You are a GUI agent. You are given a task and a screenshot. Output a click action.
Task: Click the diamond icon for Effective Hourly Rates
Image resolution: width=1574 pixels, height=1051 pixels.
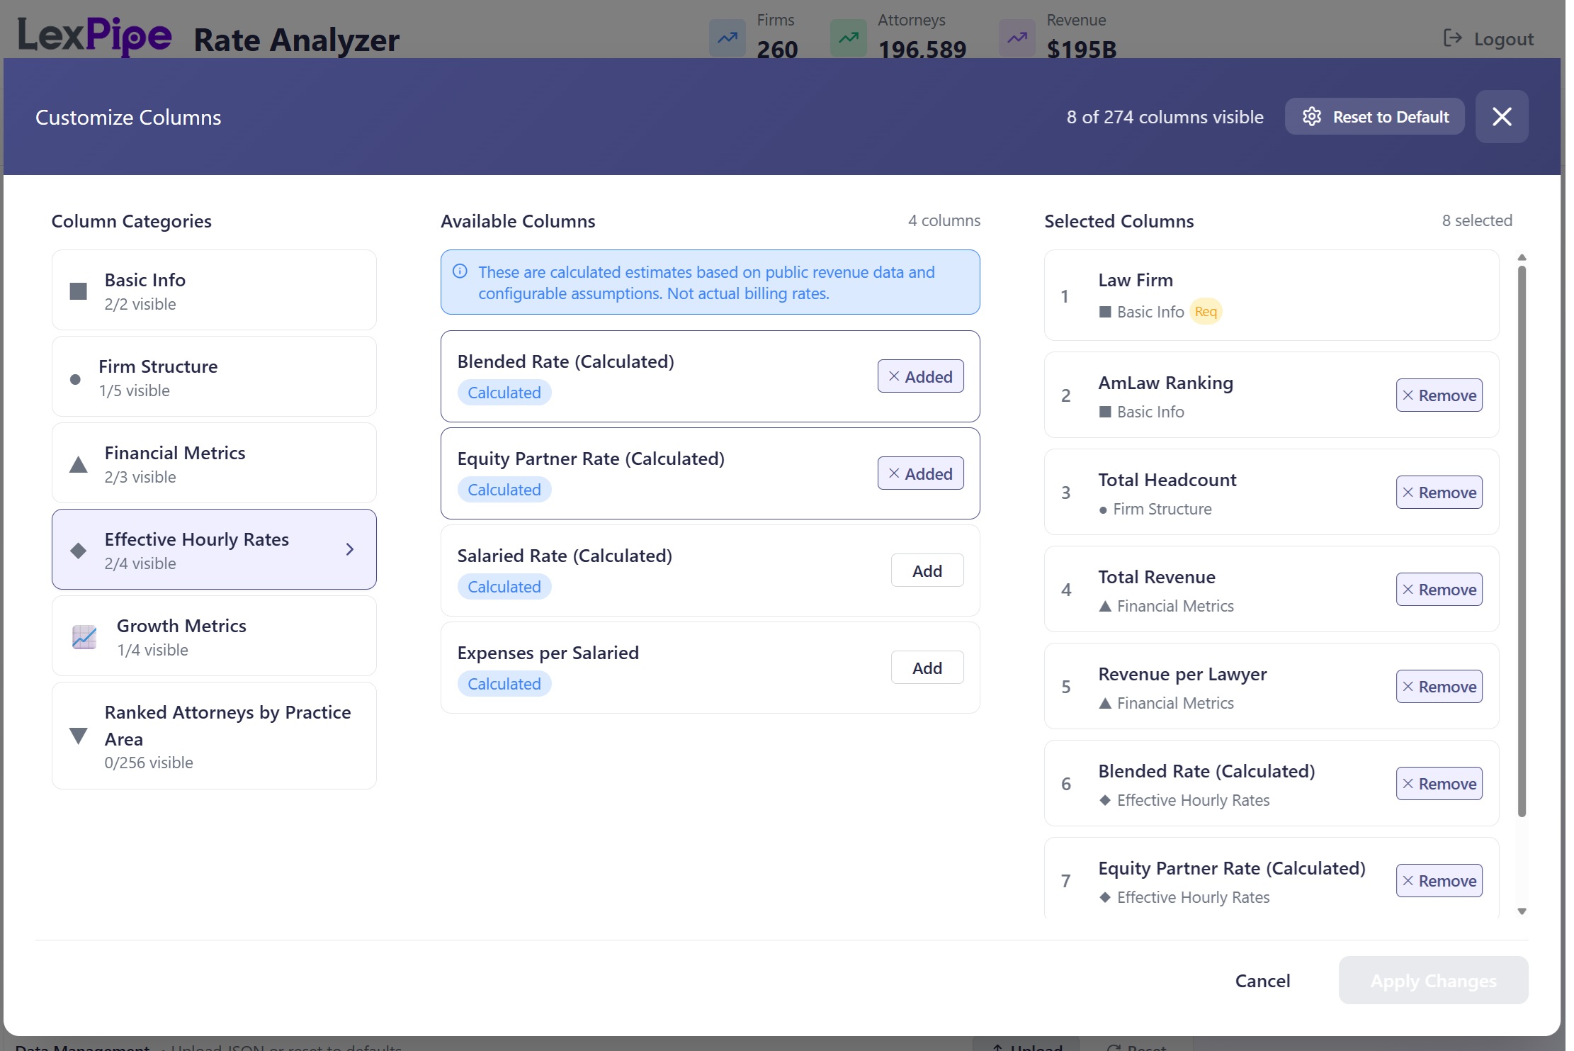point(79,551)
